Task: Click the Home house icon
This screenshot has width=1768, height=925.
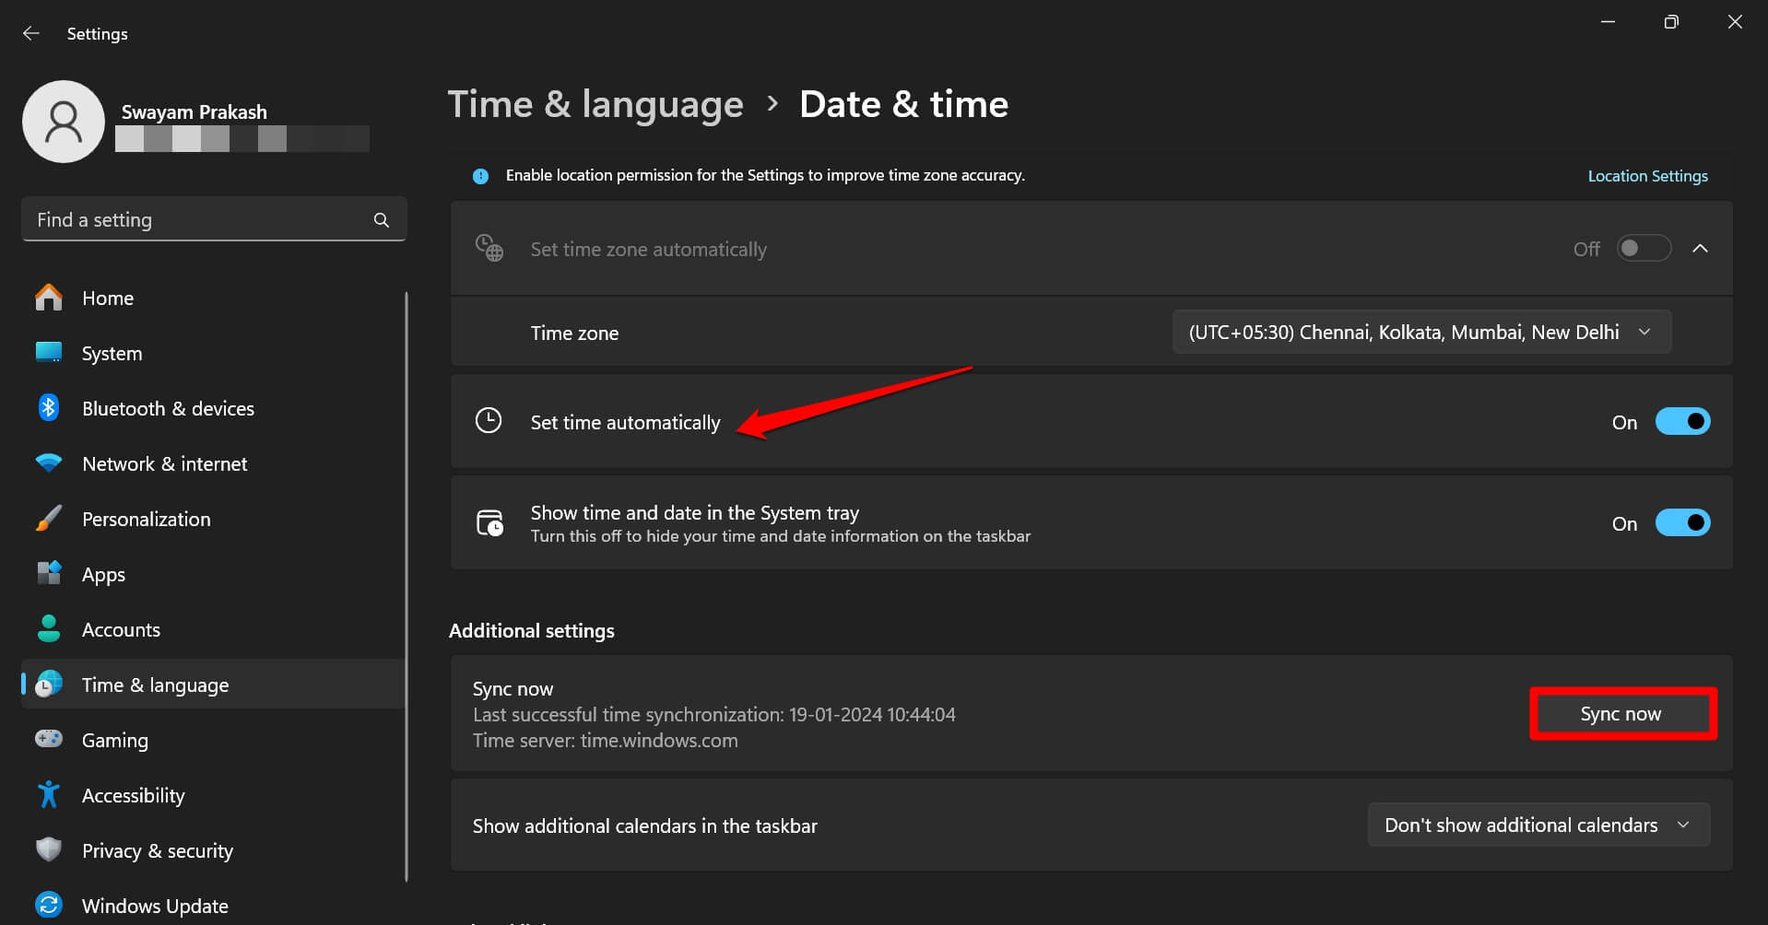Action: coord(49,298)
